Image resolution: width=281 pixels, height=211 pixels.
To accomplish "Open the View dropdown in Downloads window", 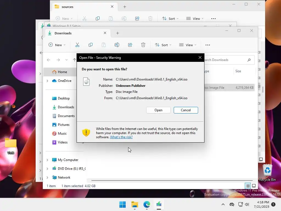I will [x=188, y=45].
